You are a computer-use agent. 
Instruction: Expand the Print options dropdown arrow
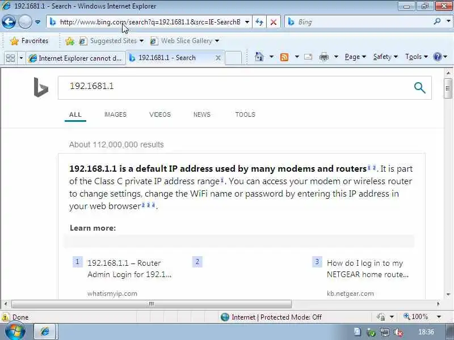coord(336,57)
